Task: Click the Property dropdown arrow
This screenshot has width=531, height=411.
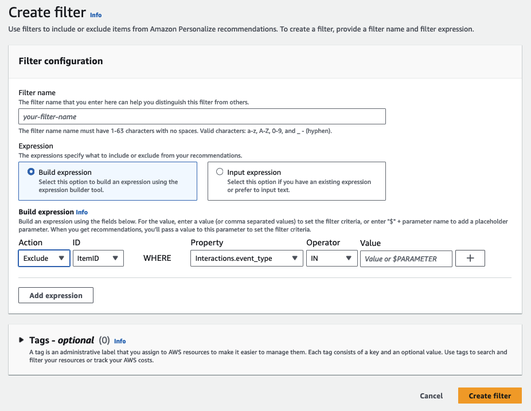Action: pyautogui.click(x=295, y=258)
